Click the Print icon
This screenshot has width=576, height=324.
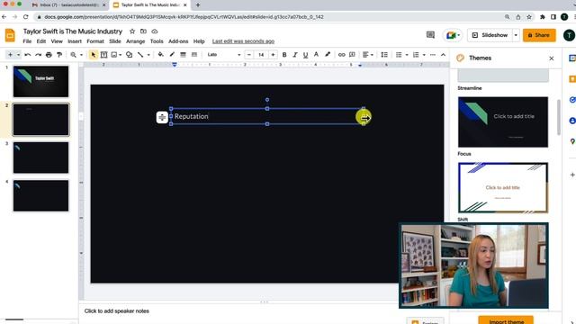pos(49,55)
